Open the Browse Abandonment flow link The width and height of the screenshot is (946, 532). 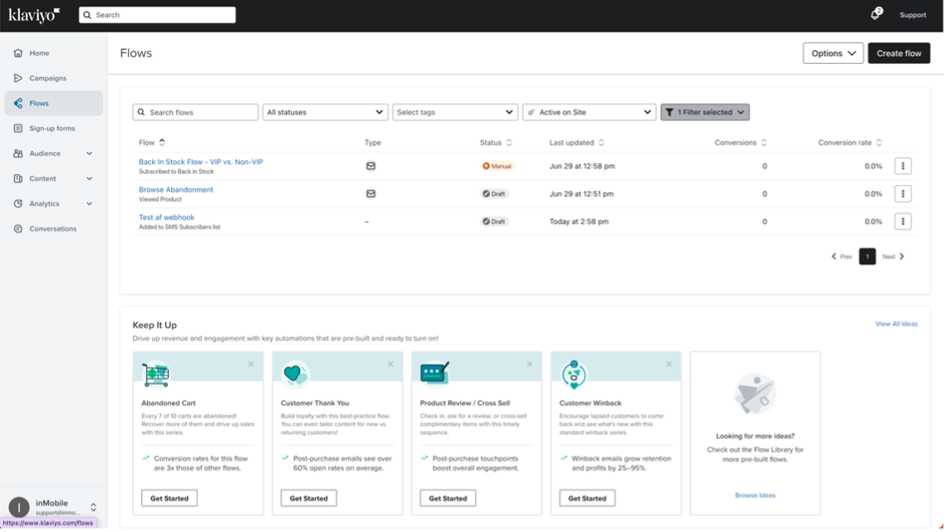point(176,189)
